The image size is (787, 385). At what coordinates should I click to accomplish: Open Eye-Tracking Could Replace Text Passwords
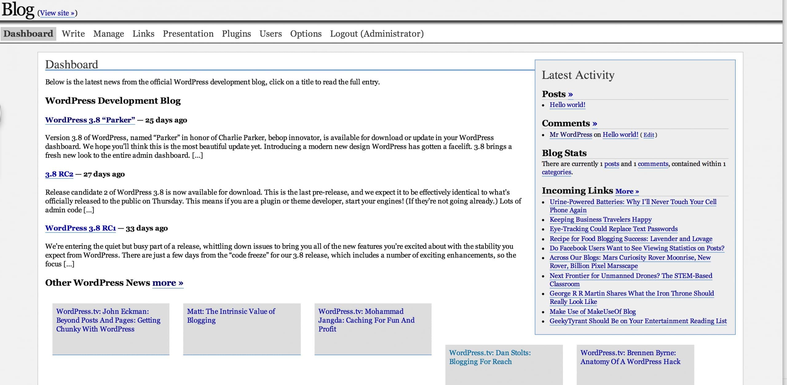614,229
